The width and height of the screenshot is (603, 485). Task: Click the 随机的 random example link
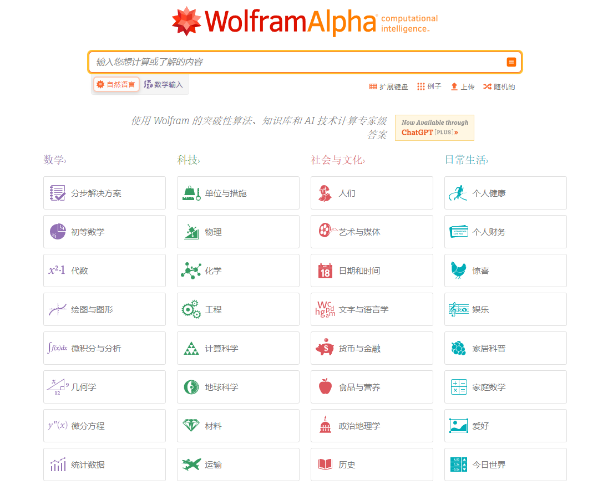click(499, 86)
